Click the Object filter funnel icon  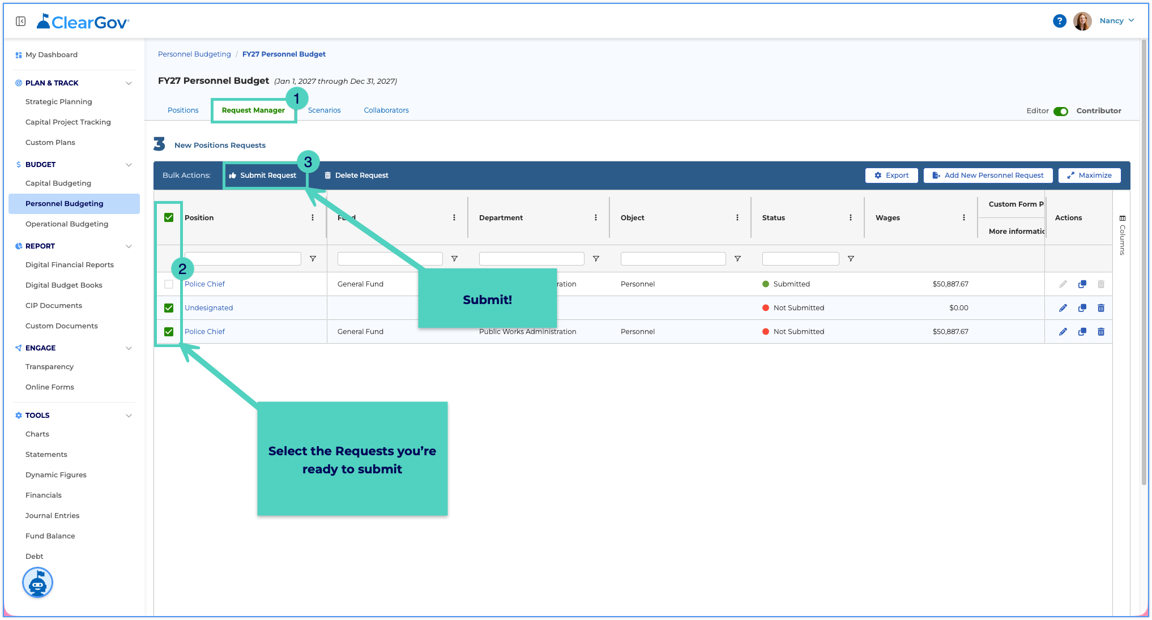click(x=737, y=259)
